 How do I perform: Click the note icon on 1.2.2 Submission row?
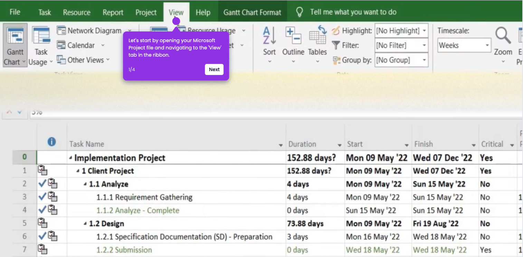pos(42,249)
